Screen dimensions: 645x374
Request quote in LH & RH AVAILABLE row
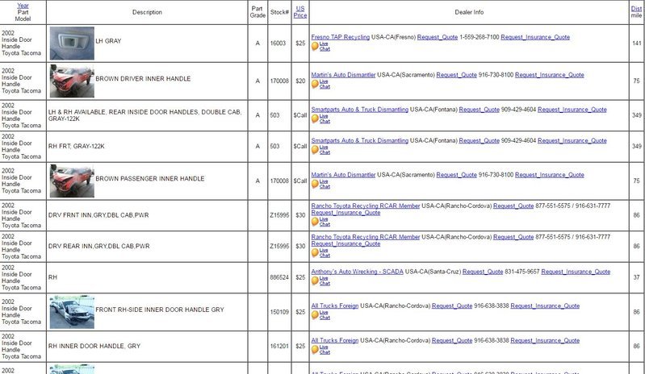(x=479, y=110)
